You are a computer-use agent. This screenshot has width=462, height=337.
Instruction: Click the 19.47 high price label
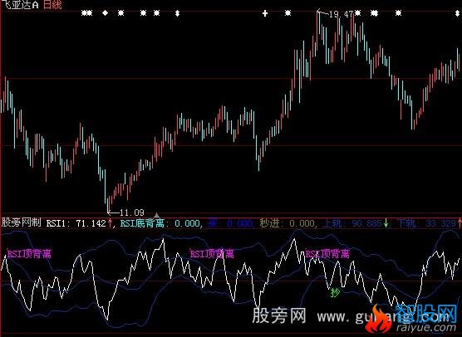(x=341, y=14)
